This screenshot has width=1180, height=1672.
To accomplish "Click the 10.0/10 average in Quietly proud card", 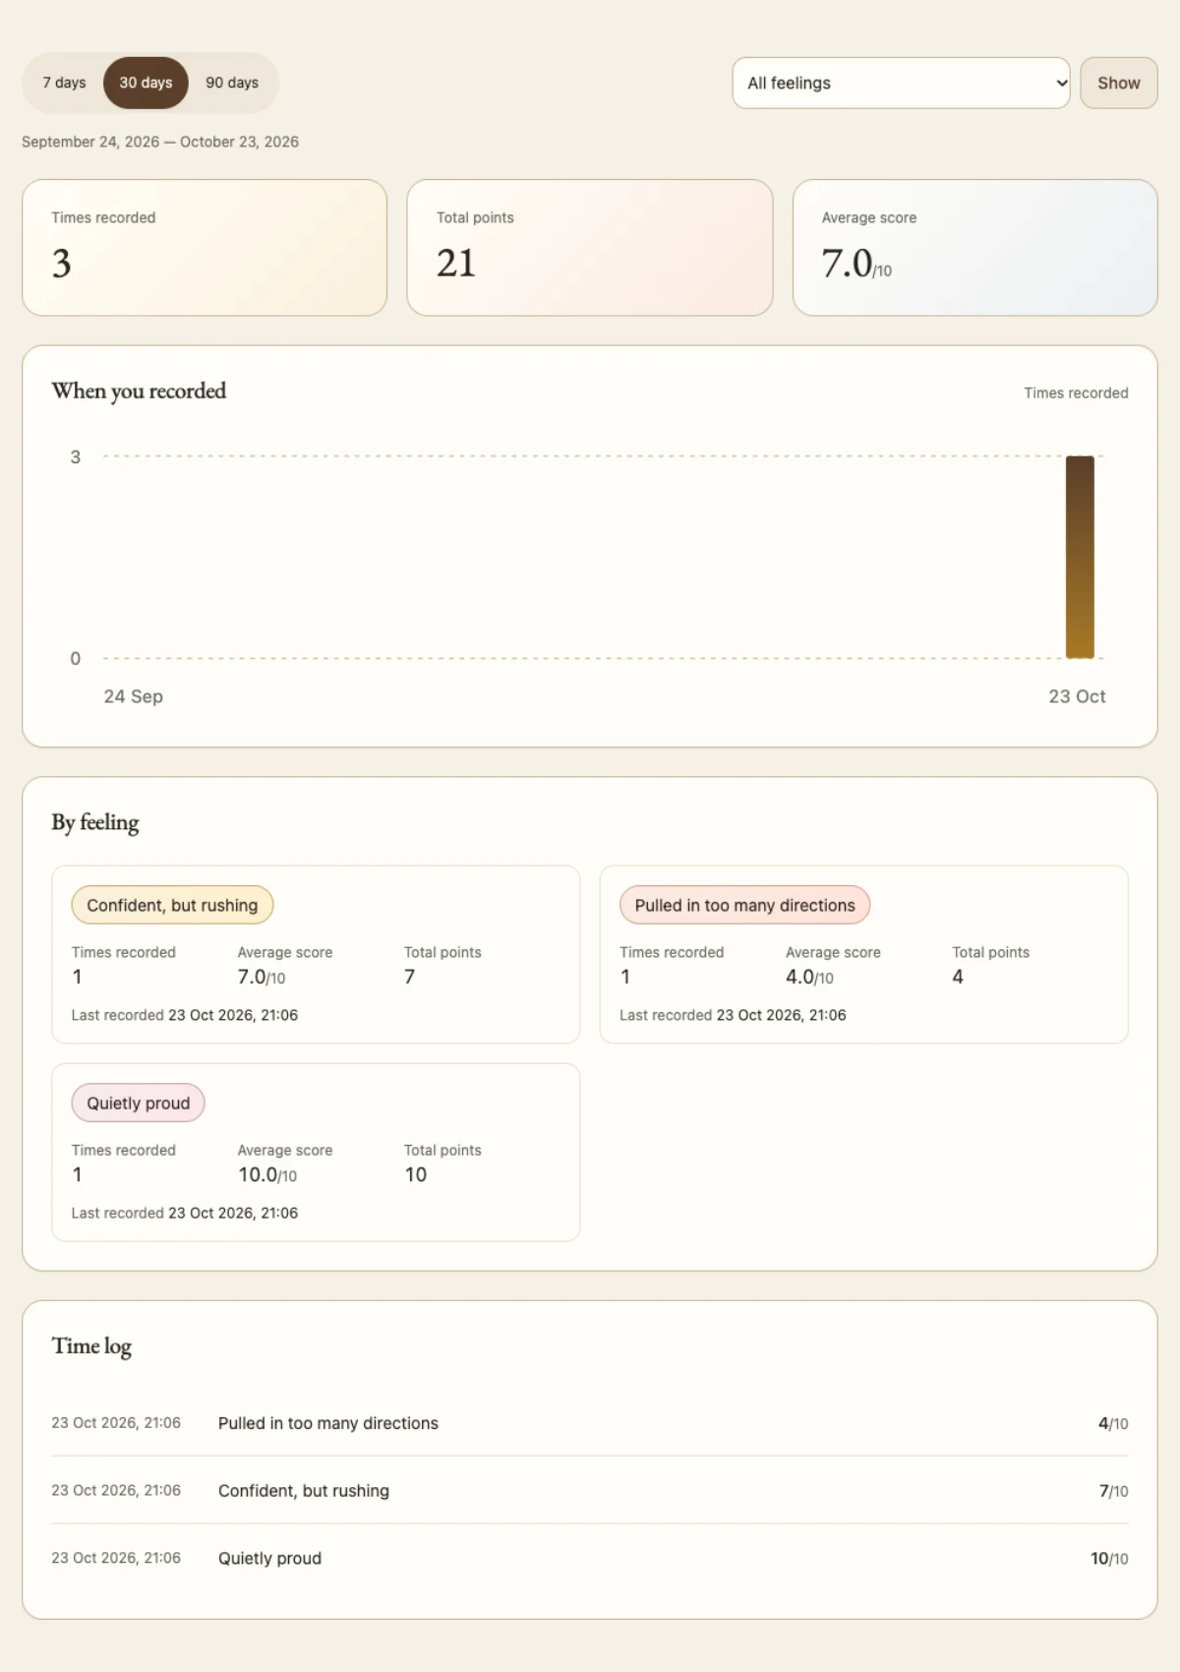I will [x=267, y=1174].
